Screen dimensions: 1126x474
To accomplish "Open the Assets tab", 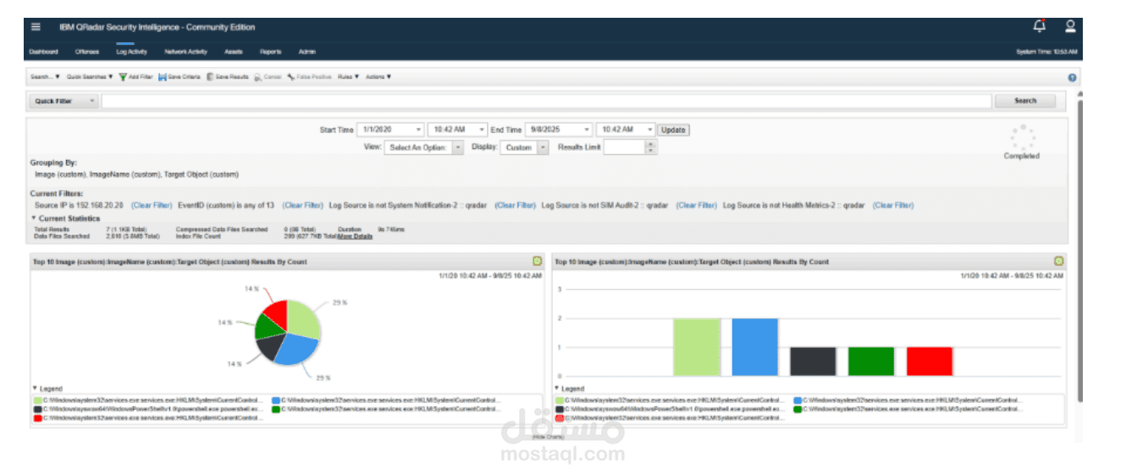I will pyautogui.click(x=233, y=52).
